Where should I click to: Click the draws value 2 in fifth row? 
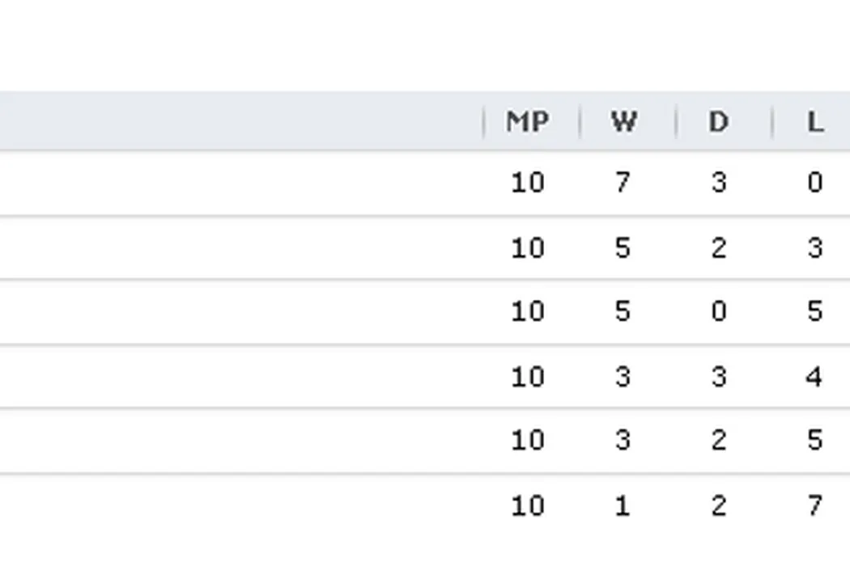click(718, 441)
